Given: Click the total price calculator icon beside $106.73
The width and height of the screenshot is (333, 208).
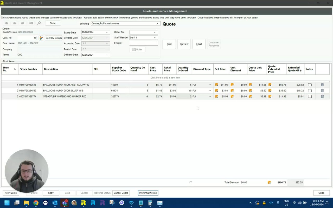Looking at the screenshot, I should pyautogui.click(x=269, y=183).
